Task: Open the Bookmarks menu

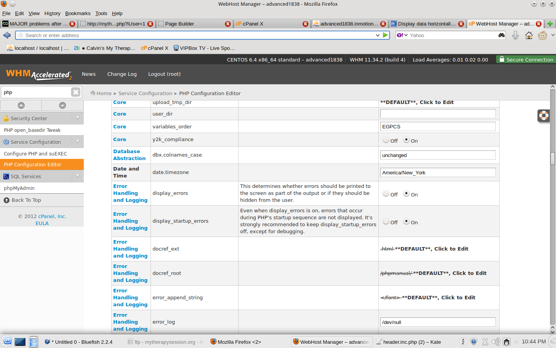Action: click(x=78, y=13)
